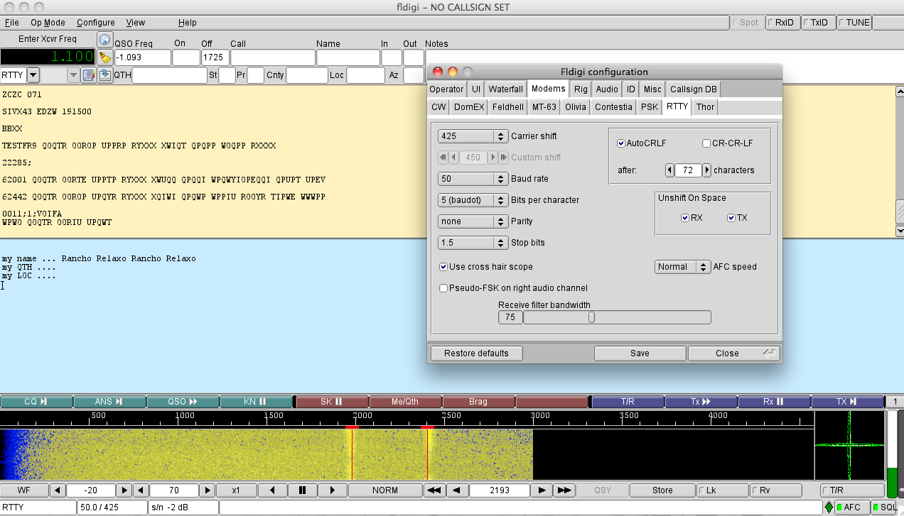Shift waterfall view right

point(333,490)
